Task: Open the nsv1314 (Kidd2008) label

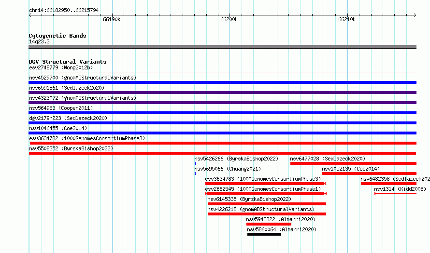Action: click(x=400, y=189)
